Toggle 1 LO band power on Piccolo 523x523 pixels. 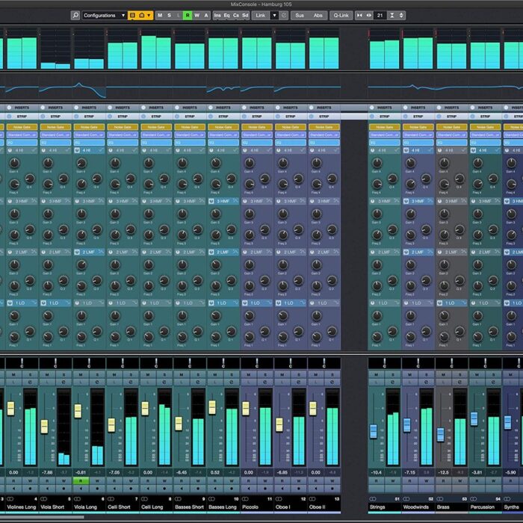click(x=245, y=303)
